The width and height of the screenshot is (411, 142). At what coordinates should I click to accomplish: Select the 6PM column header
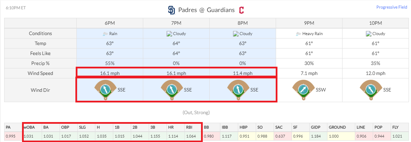coord(110,23)
